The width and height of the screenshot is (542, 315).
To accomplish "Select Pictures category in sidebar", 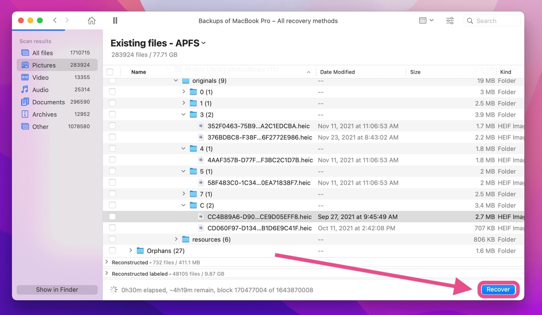I will (x=57, y=65).
